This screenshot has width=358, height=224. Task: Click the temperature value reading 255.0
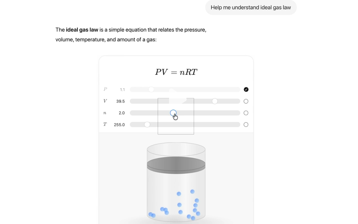(x=119, y=125)
